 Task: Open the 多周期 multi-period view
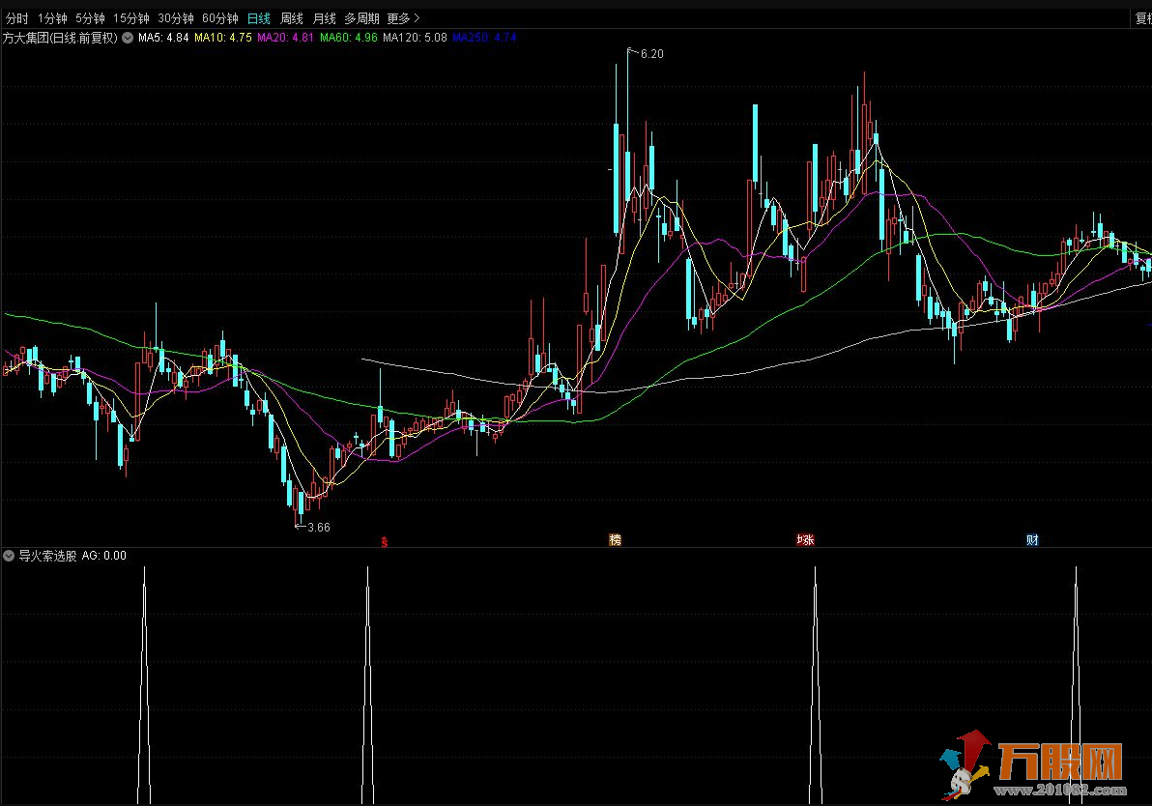361,18
